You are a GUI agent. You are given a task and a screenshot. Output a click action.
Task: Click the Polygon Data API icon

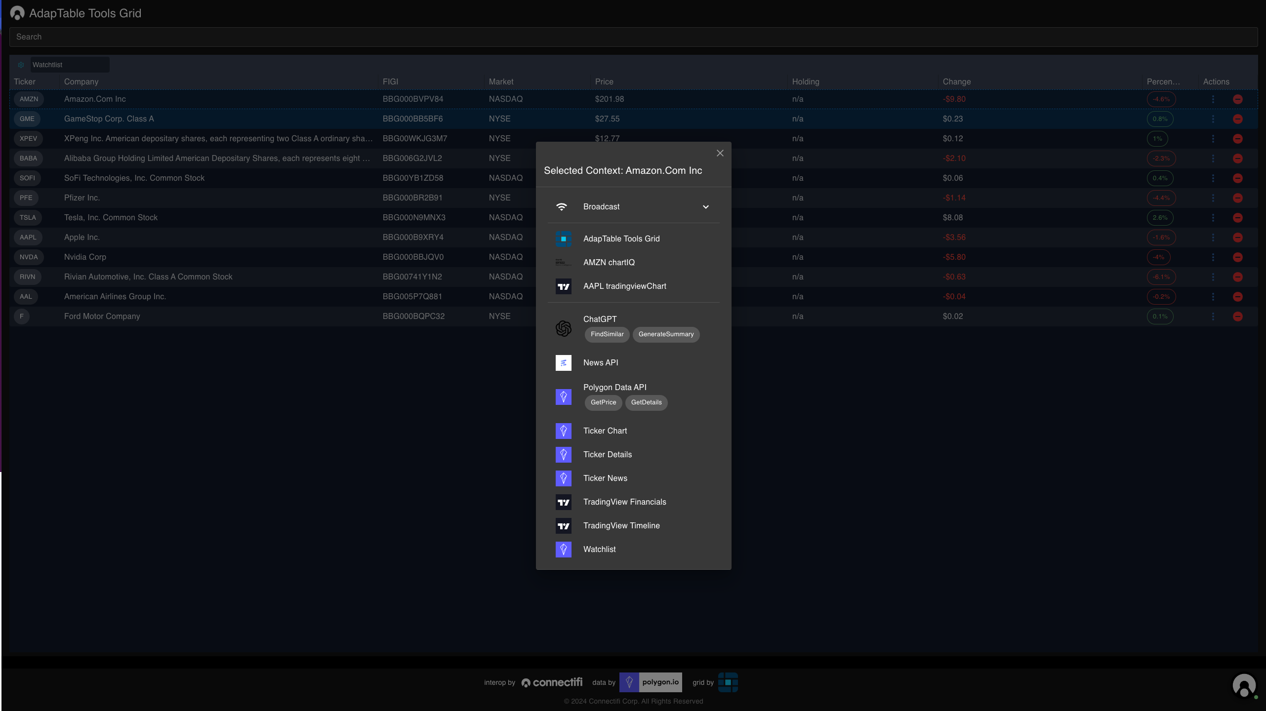click(564, 396)
